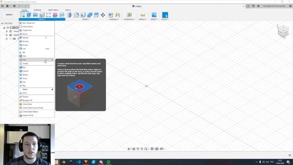Switch to the Tools tab

[x=68, y=10]
